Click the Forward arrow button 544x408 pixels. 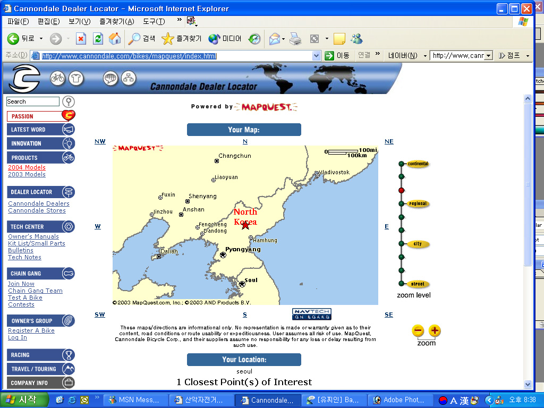[55, 38]
